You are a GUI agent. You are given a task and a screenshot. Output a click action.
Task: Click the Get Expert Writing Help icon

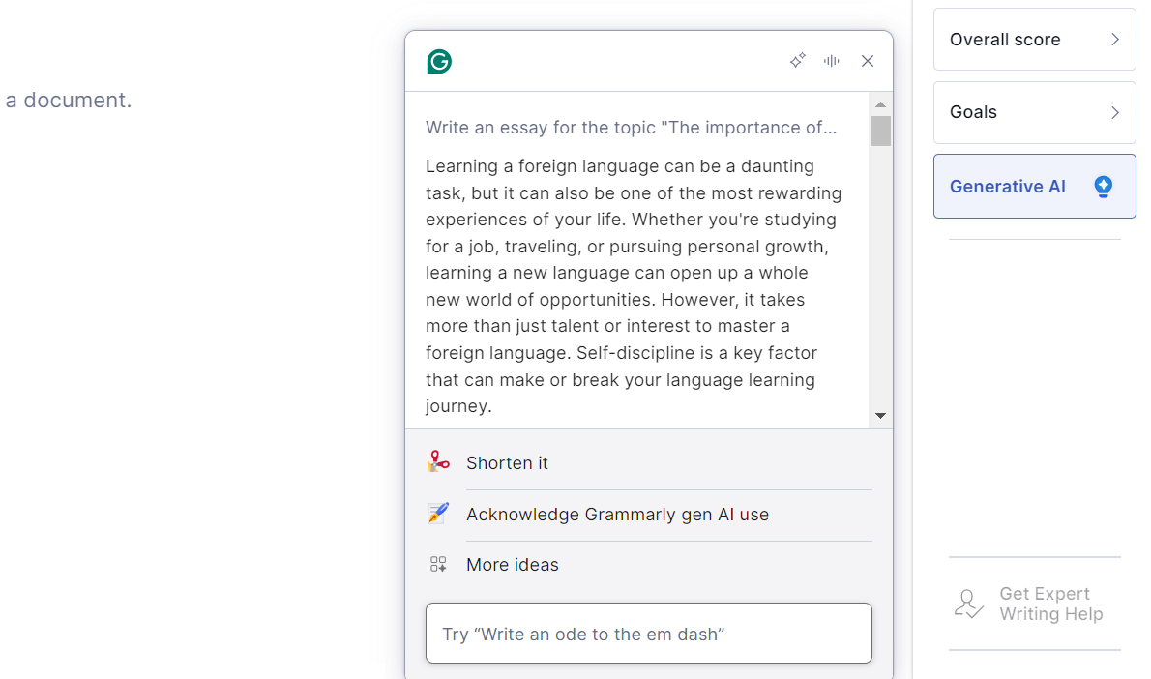(968, 605)
